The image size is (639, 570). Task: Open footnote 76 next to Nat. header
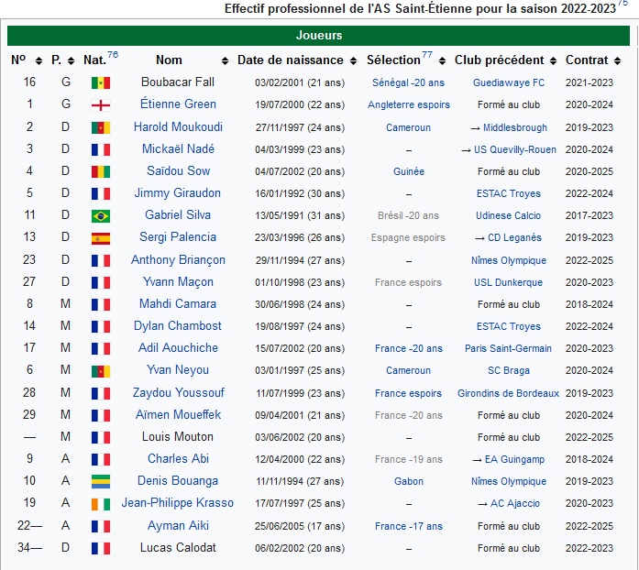113,55
